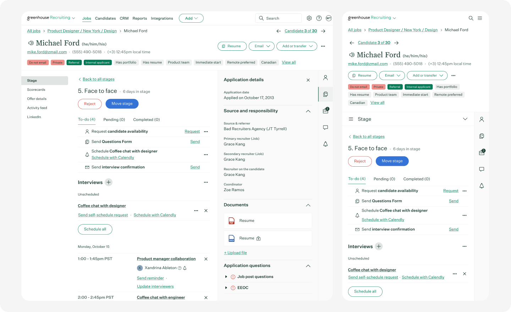The image size is (511, 312).
Task: Open candidate profile via person icon in sidebar
Action: click(325, 77)
